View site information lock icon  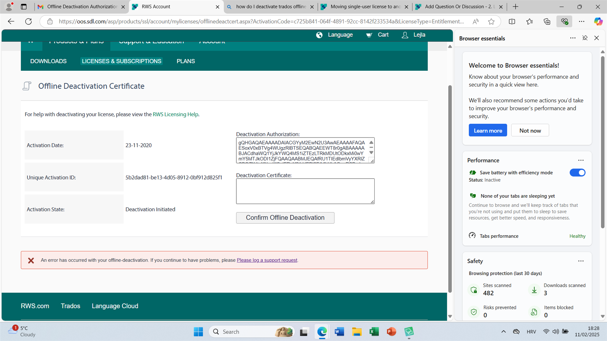click(50, 22)
